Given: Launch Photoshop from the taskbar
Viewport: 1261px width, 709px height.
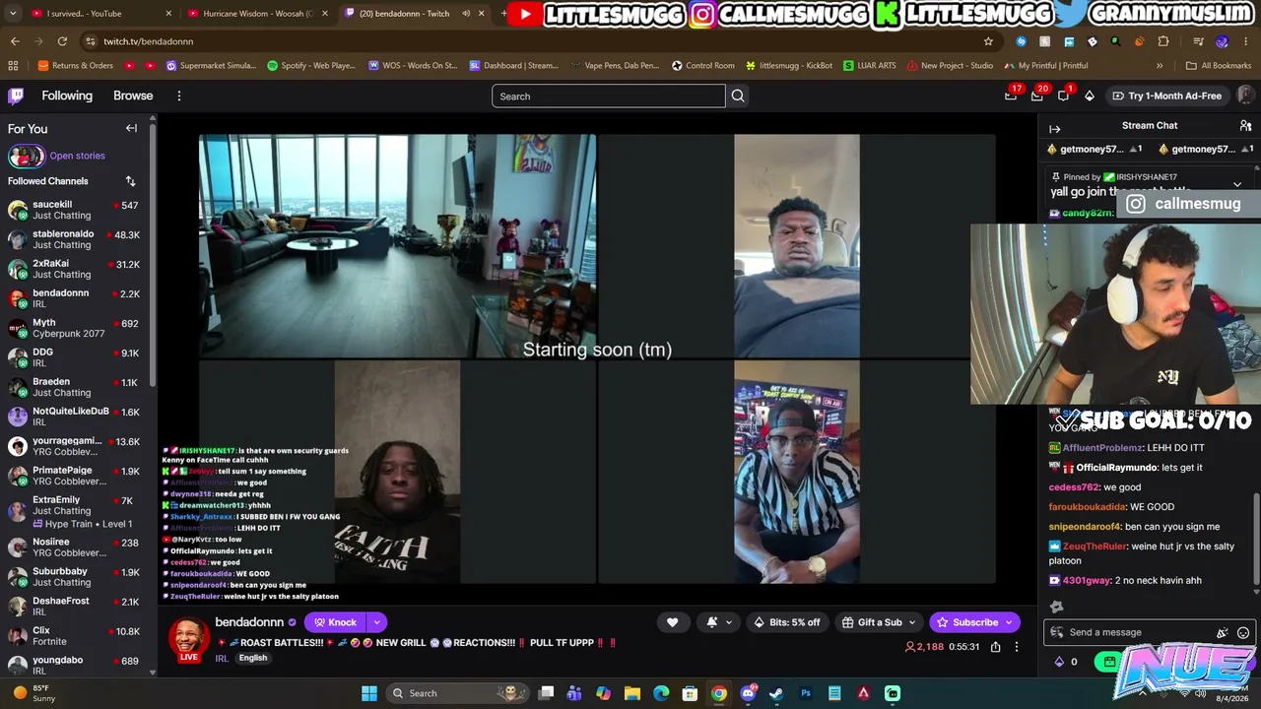Looking at the screenshot, I should click(x=806, y=693).
